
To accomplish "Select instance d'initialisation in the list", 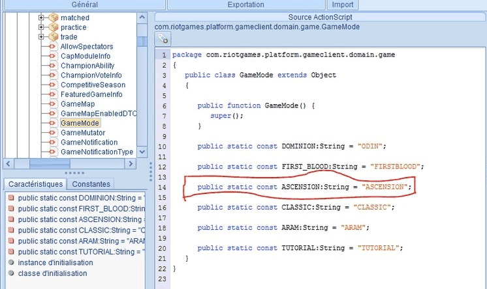I will click(55, 262).
